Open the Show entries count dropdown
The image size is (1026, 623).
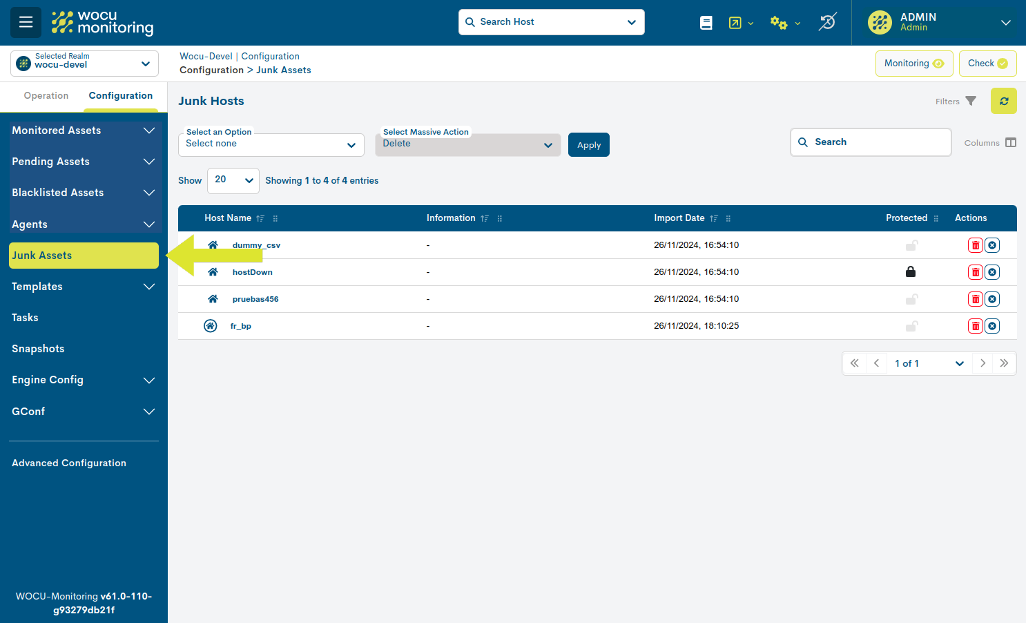tap(233, 180)
